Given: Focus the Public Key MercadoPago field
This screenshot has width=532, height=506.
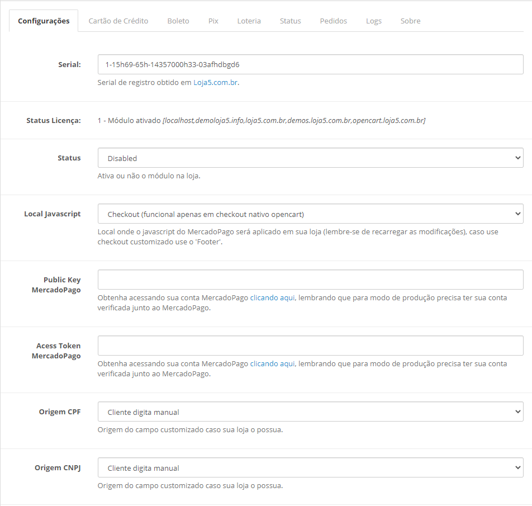Looking at the screenshot, I should click(x=310, y=280).
